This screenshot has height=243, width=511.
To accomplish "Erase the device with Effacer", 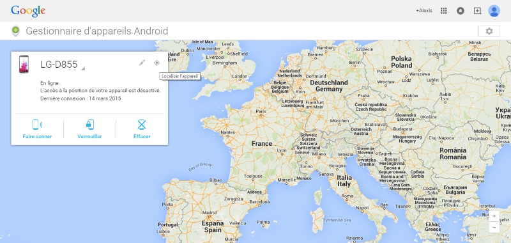I will click(142, 129).
